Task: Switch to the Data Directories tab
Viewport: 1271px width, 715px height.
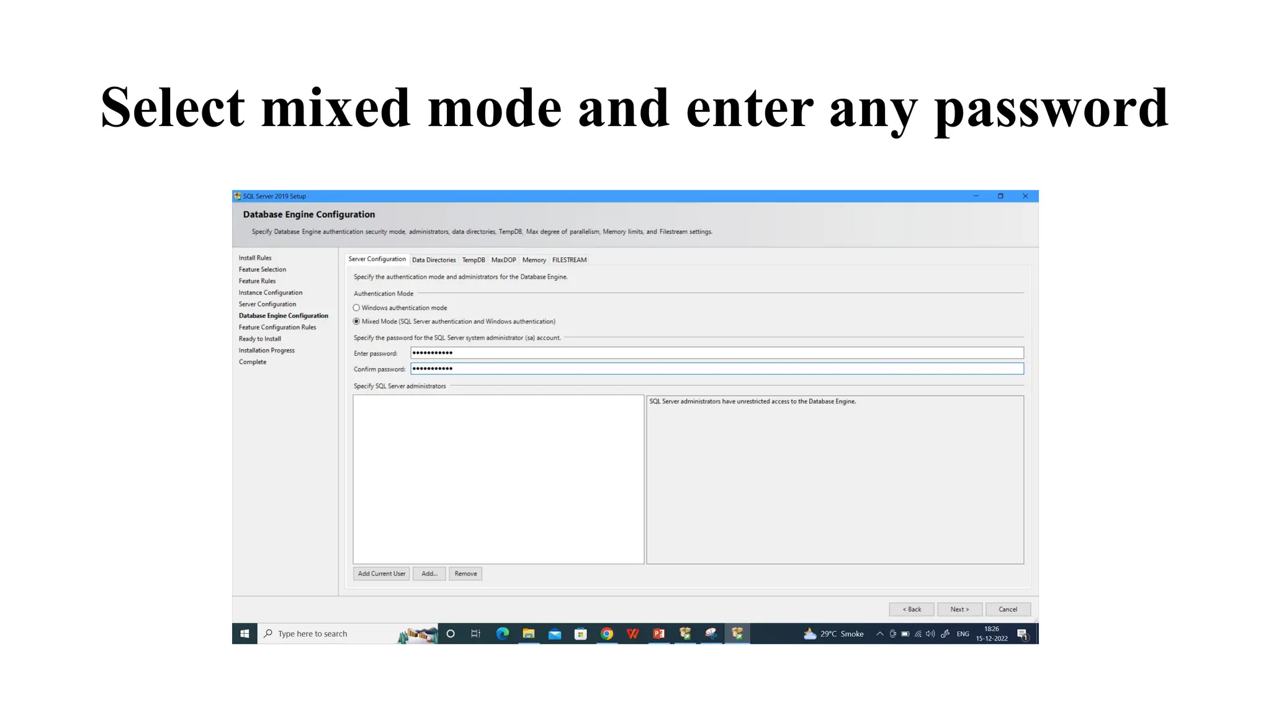Action: click(434, 260)
